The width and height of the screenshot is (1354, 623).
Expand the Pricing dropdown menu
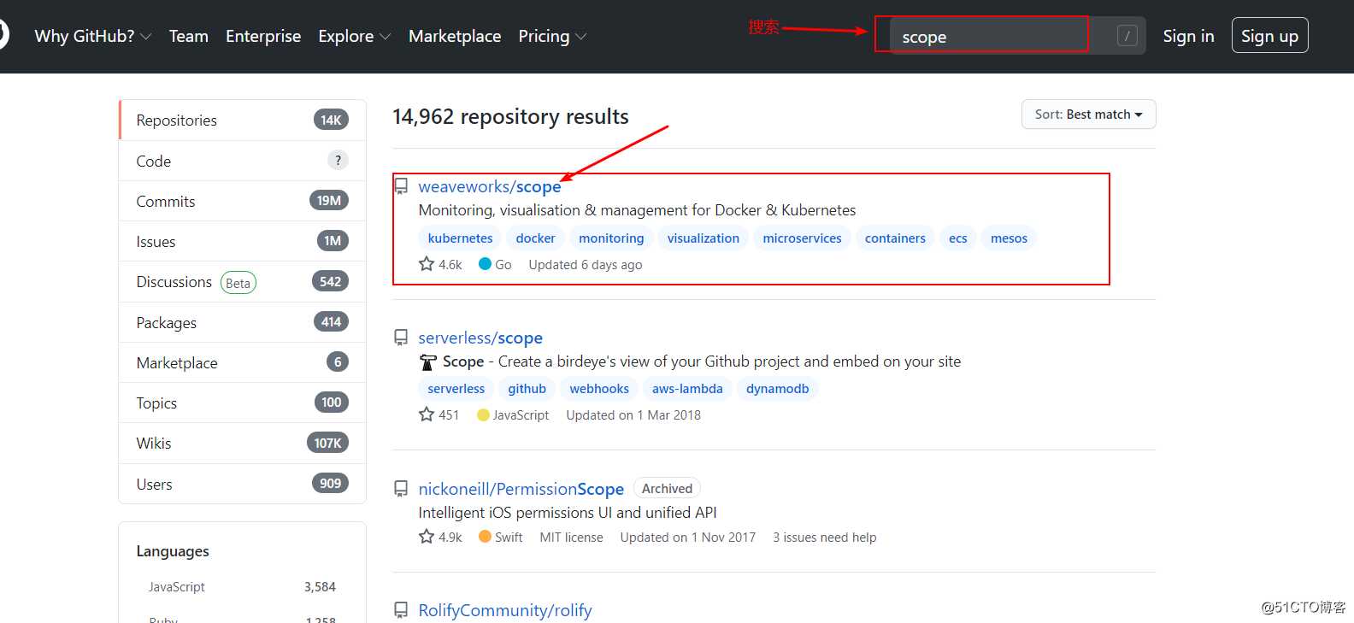(552, 36)
